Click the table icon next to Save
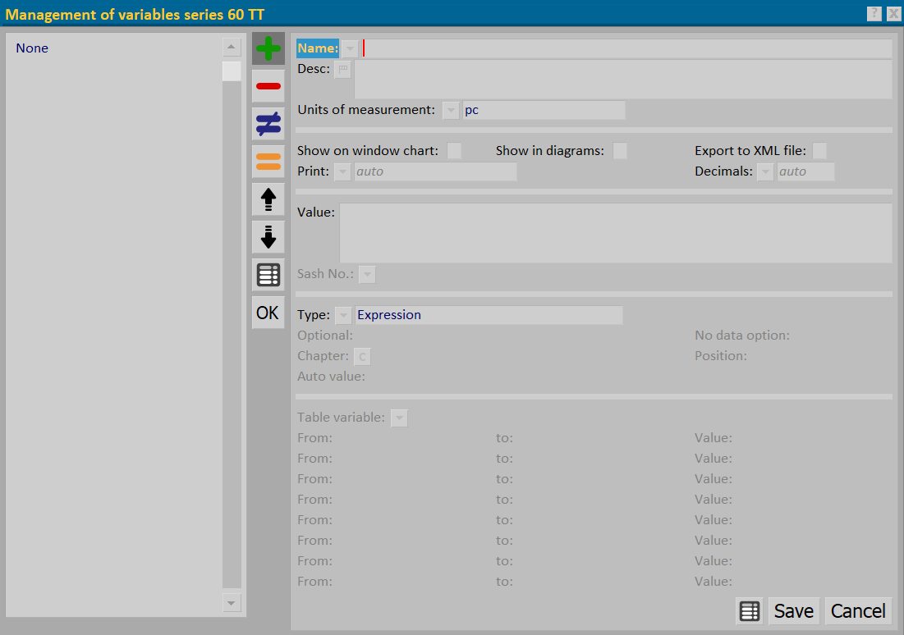The height and width of the screenshot is (635, 904). (750, 611)
